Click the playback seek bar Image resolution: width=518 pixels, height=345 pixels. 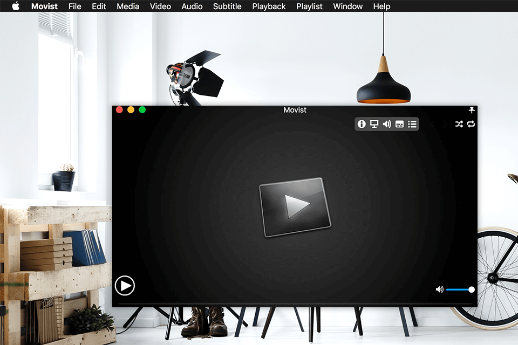tap(295, 303)
